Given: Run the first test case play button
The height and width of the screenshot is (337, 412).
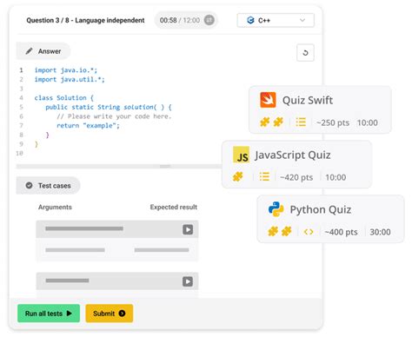Looking at the screenshot, I should [188, 229].
